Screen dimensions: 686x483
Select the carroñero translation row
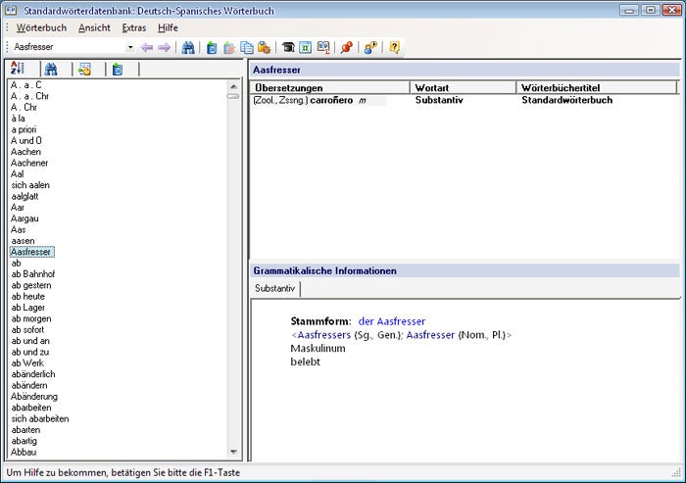pos(464,100)
